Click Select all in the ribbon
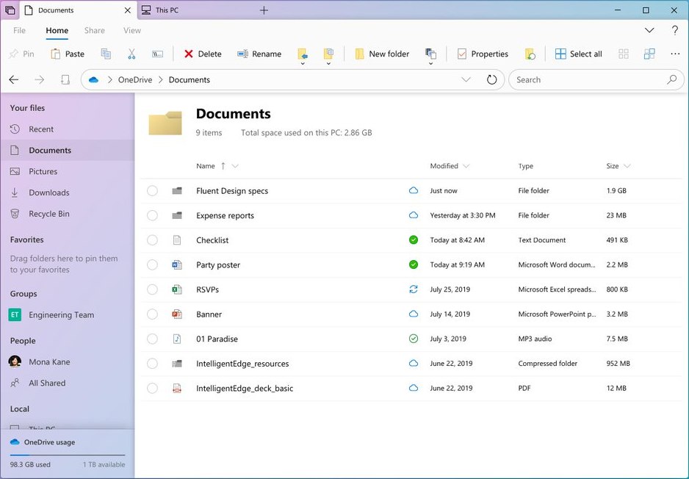The image size is (689, 479). (x=578, y=54)
